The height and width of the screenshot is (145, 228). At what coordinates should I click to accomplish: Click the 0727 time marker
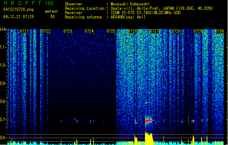pos(154,31)
